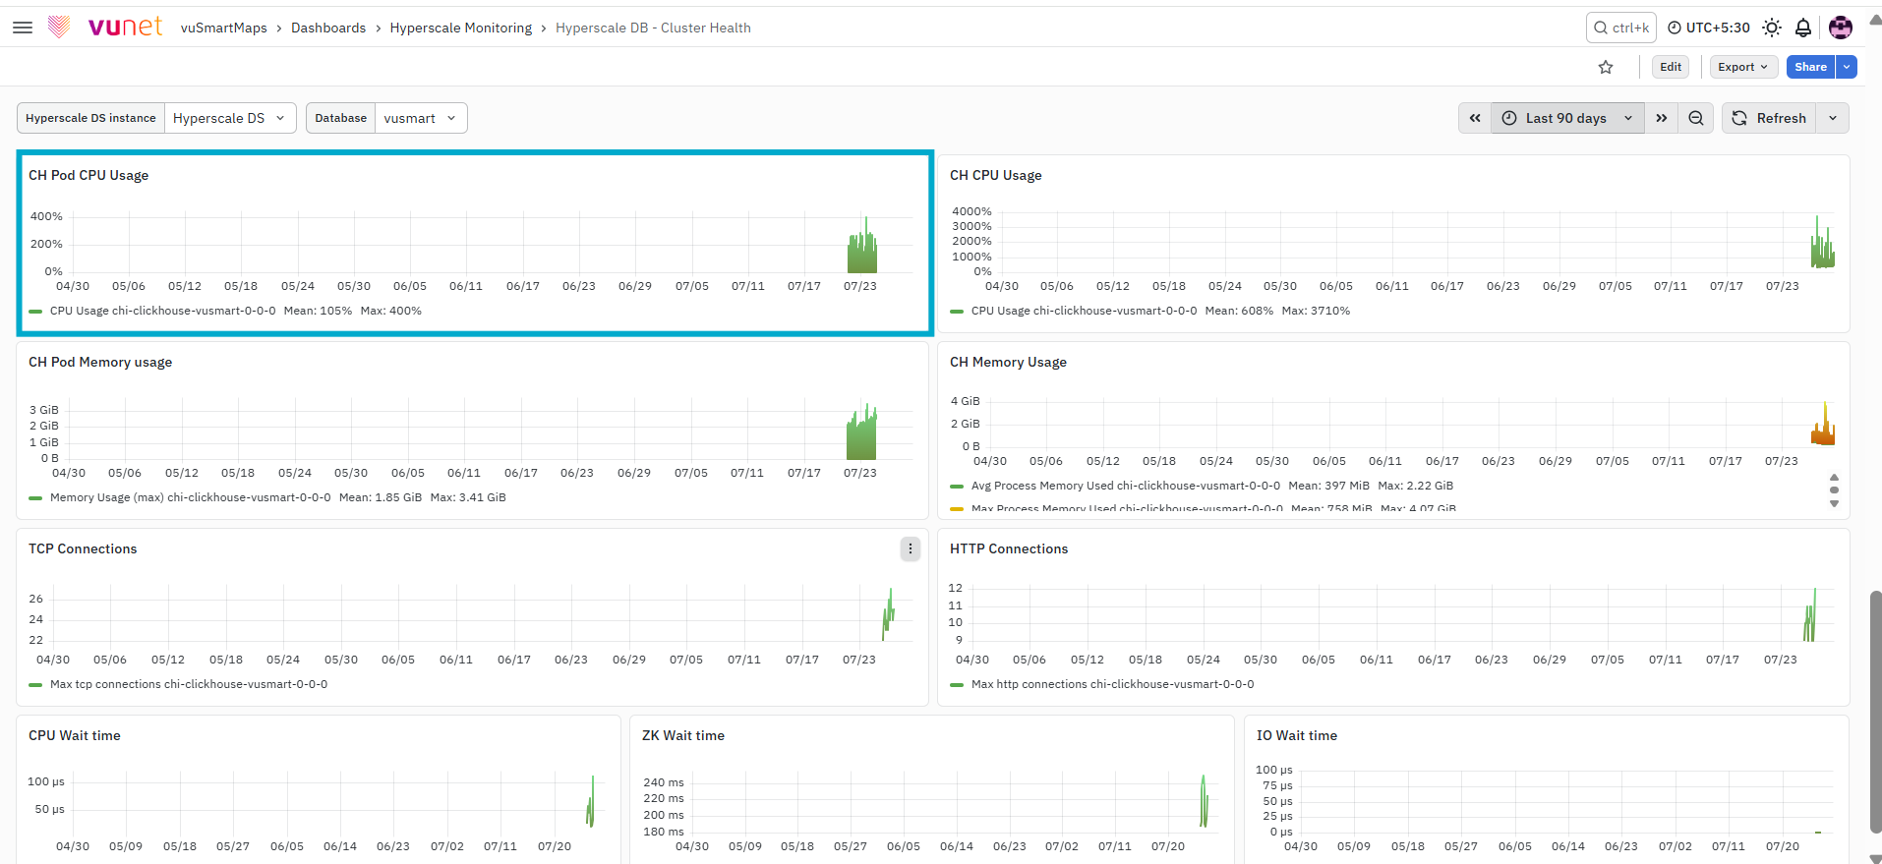Toggle light/dark theme sun icon

point(1772,28)
